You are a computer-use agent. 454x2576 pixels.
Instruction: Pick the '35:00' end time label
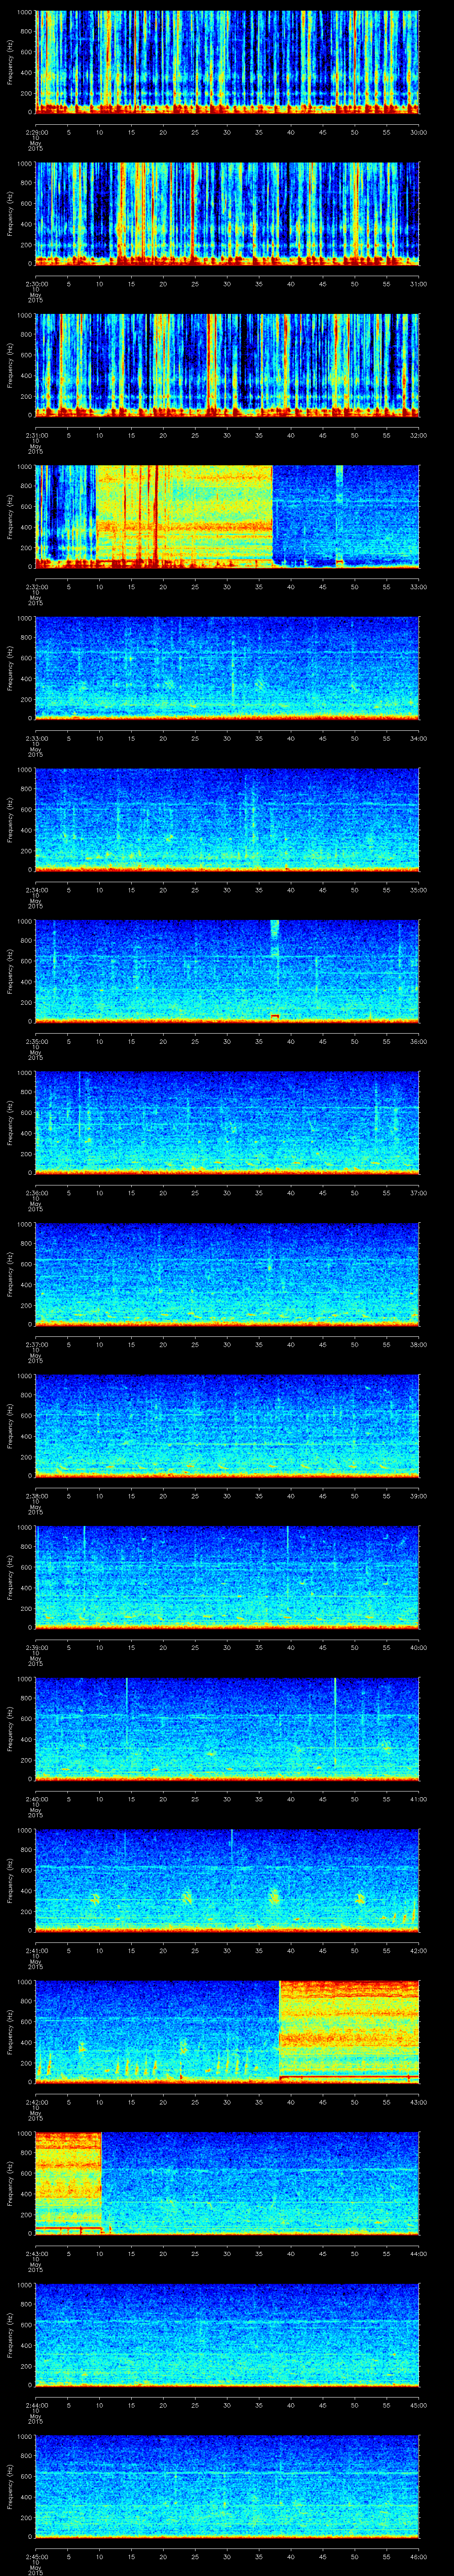pyautogui.click(x=418, y=890)
